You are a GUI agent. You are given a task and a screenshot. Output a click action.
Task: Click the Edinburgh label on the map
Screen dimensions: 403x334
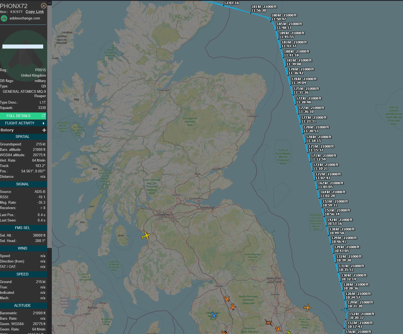(x=208, y=208)
